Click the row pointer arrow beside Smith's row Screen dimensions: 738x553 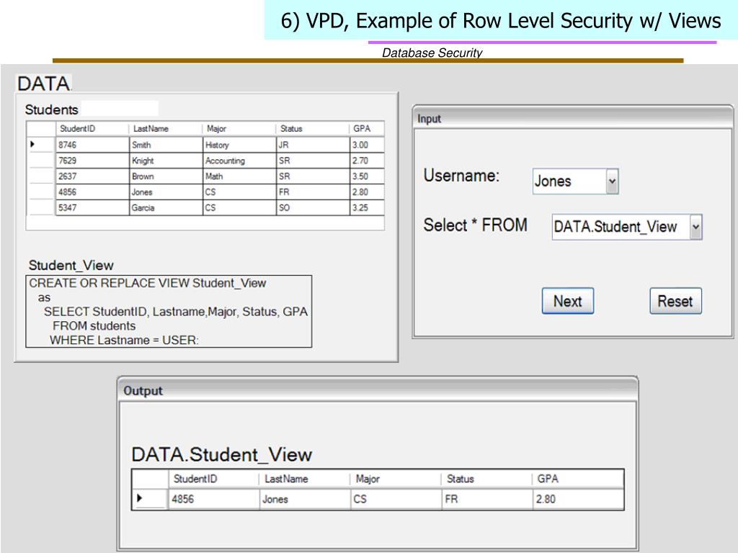[32, 145]
